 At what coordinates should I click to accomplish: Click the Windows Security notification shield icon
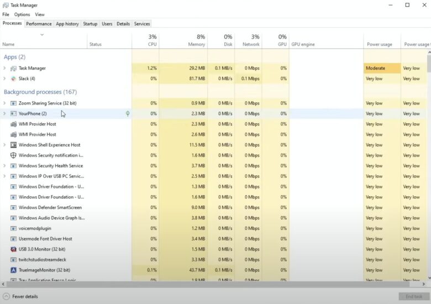click(13, 155)
